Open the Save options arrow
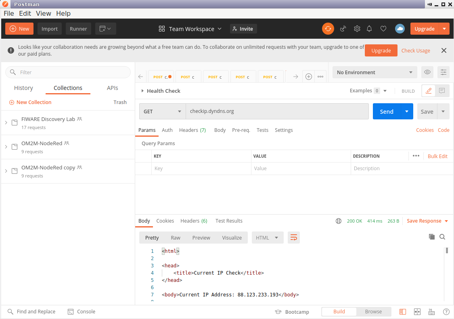Screen dimensions: 454x319 (443, 111)
